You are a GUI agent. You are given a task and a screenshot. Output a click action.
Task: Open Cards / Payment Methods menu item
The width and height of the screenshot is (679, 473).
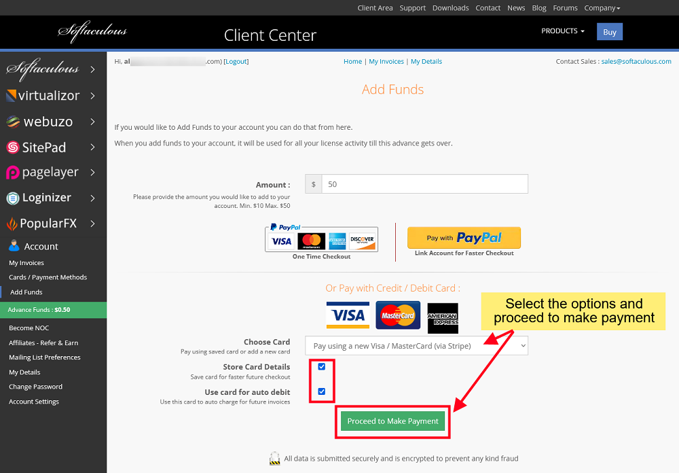(x=48, y=277)
